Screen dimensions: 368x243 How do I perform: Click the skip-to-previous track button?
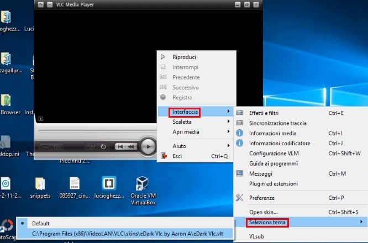pos(120,146)
